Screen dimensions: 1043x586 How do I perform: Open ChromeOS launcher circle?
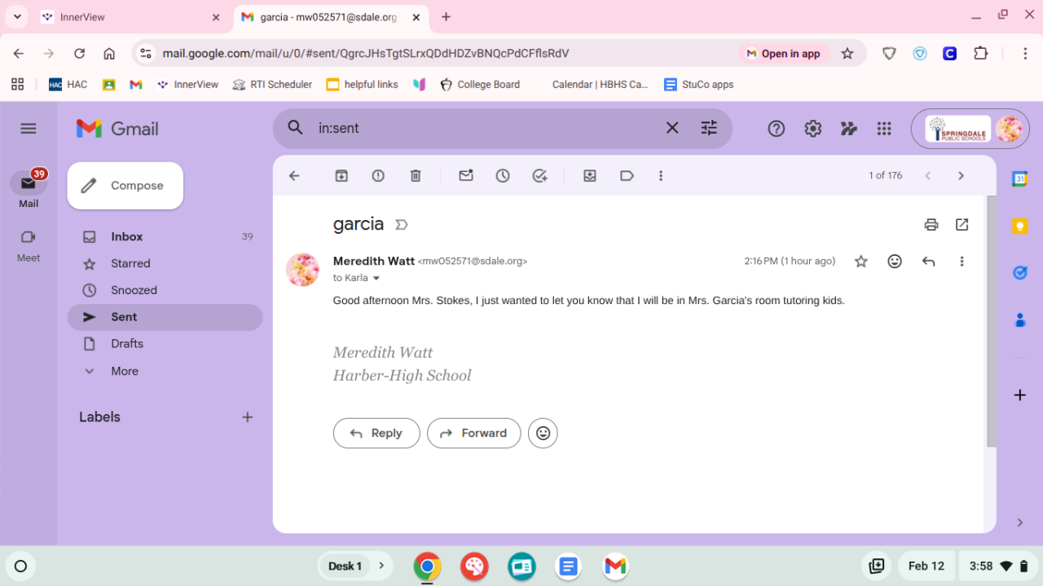point(21,566)
